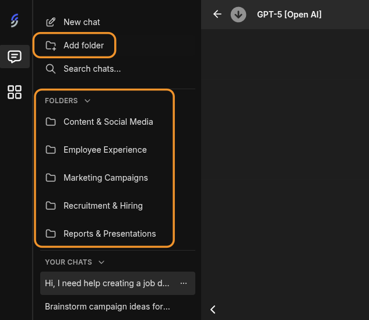Click the Marketing Campaigns folder icon
369x320 pixels.
coord(51,178)
